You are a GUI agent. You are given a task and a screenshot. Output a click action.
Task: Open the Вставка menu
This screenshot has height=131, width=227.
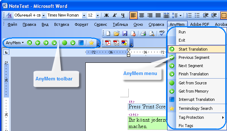click(x=62, y=24)
